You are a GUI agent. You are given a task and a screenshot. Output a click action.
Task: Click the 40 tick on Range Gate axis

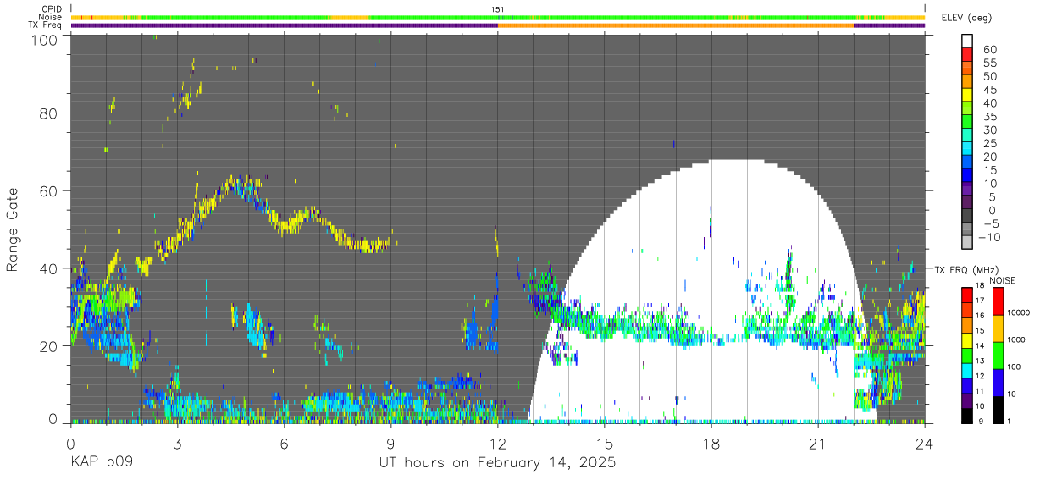pyautogui.click(x=49, y=268)
